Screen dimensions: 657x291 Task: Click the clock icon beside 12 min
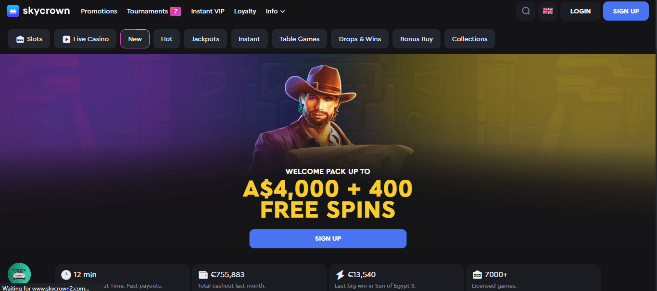pos(66,275)
